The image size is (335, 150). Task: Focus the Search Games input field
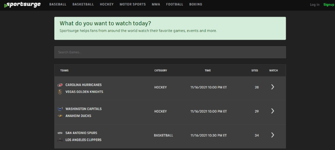[170, 52]
